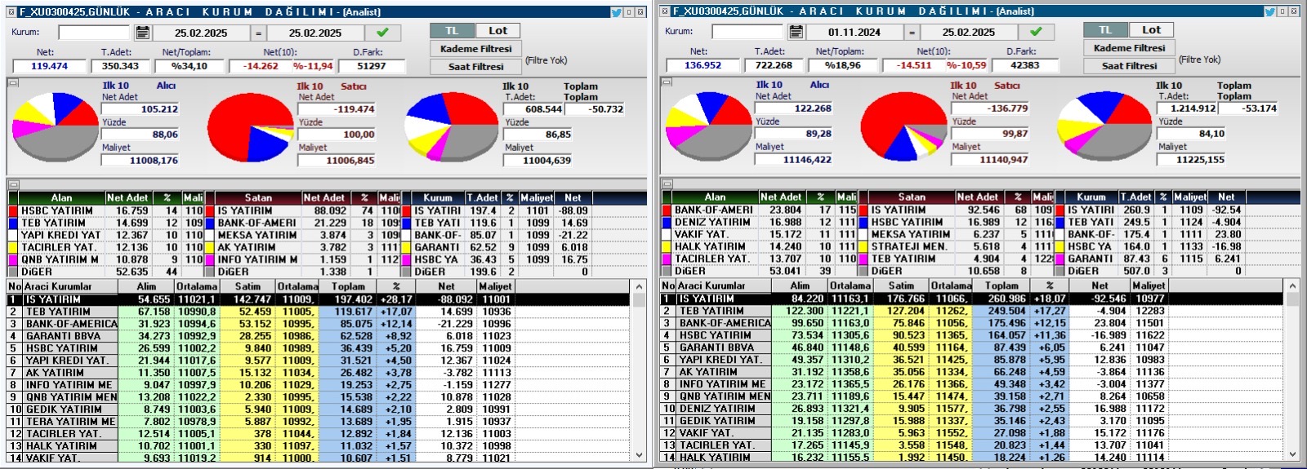The width and height of the screenshot is (1307, 469).
Task: Select row 1 IS YATIRIM in left window lower table
Action: 320,299
